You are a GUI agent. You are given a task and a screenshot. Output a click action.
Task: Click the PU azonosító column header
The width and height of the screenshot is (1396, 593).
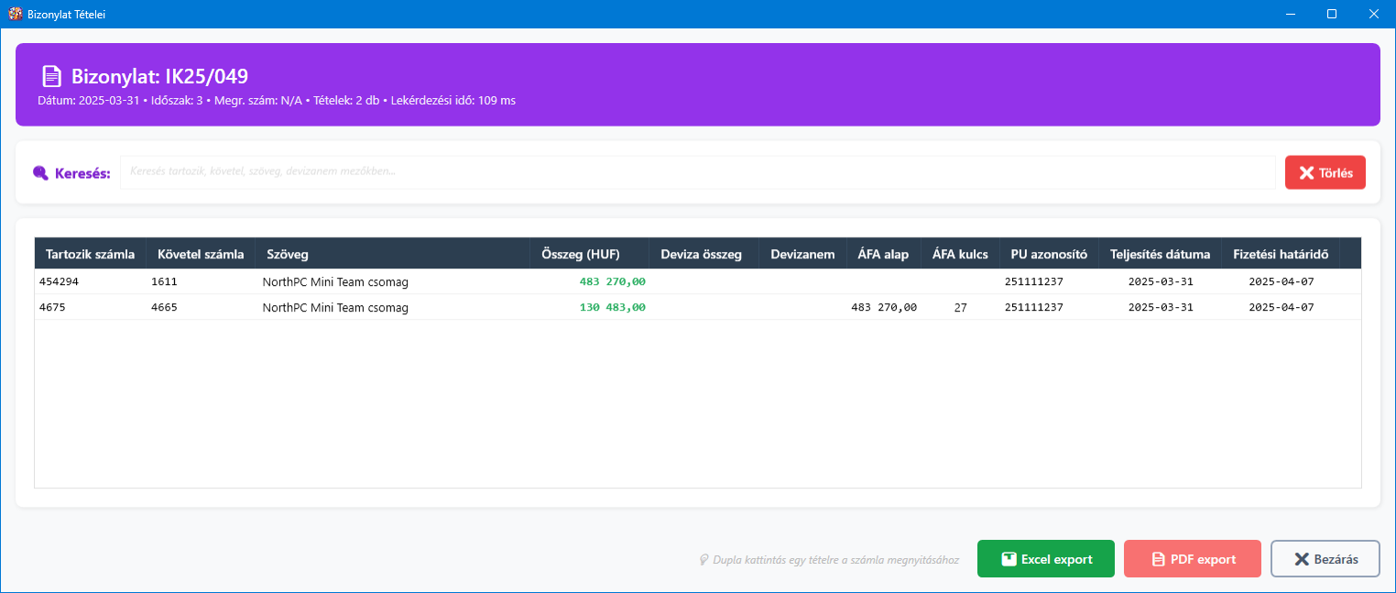tap(1048, 254)
